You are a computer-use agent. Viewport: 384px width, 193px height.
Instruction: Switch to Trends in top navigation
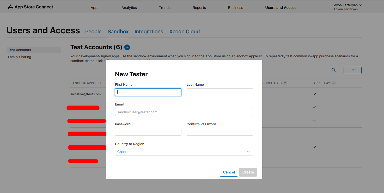click(165, 8)
